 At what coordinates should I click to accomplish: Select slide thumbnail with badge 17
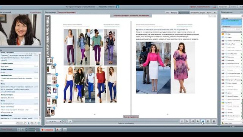point(51,69)
